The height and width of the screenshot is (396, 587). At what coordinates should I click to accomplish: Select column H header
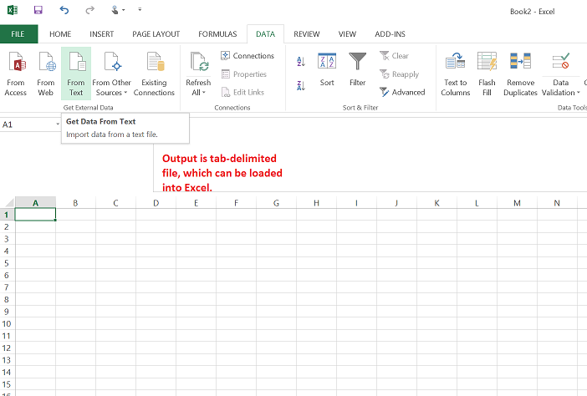[x=316, y=203]
